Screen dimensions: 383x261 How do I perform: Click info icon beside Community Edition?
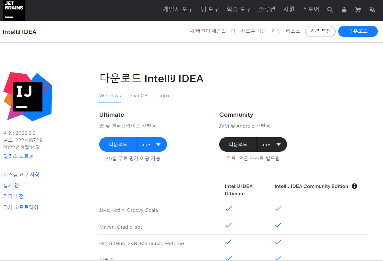[354, 186]
